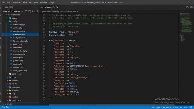Open routes.php in the file tree

pyautogui.click(x=21, y=64)
